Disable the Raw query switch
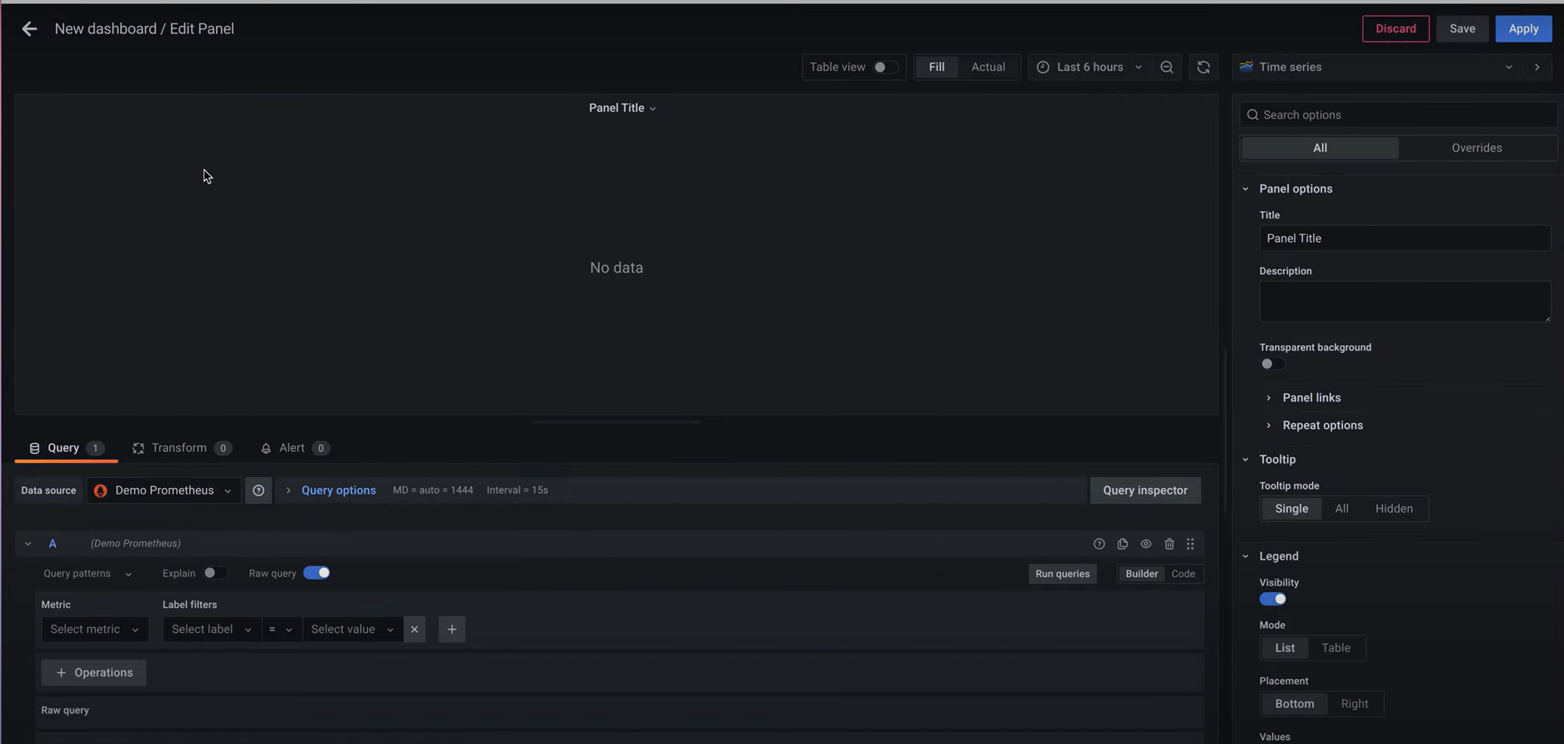The height and width of the screenshot is (744, 1564). [x=317, y=573]
